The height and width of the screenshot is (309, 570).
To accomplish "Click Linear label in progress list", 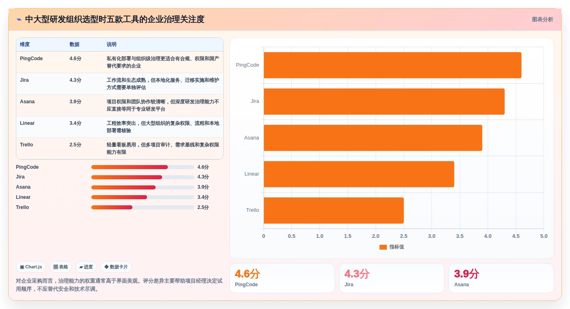I will (x=23, y=197).
